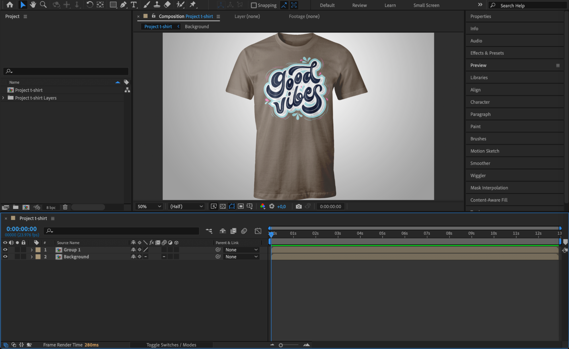
Task: Select the Zoom magnifier tool
Action: click(x=43, y=5)
